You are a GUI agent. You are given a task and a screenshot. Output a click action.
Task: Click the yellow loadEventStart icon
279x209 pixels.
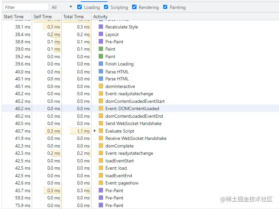point(101,161)
